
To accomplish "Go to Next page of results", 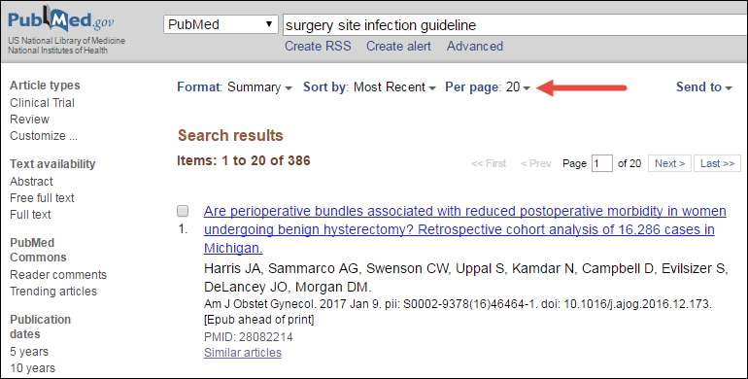I will (x=669, y=163).
